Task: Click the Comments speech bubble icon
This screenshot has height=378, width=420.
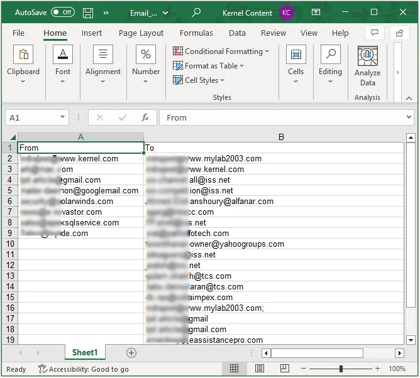Action: tap(375, 33)
